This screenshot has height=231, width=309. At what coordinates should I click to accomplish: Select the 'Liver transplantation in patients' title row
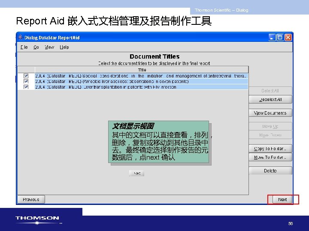[141, 87]
